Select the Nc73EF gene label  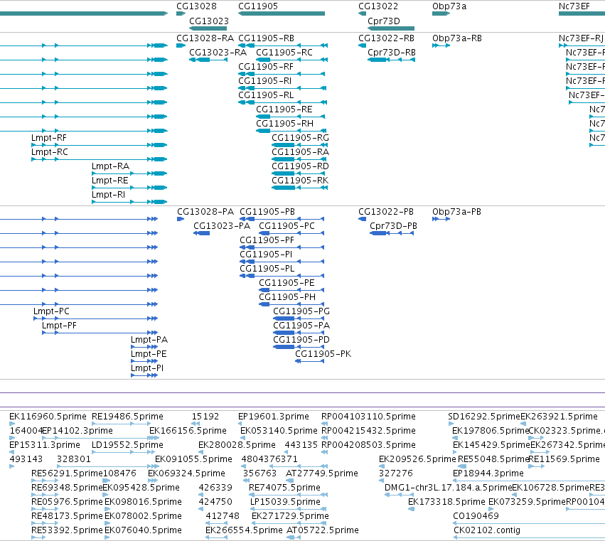[574, 6]
